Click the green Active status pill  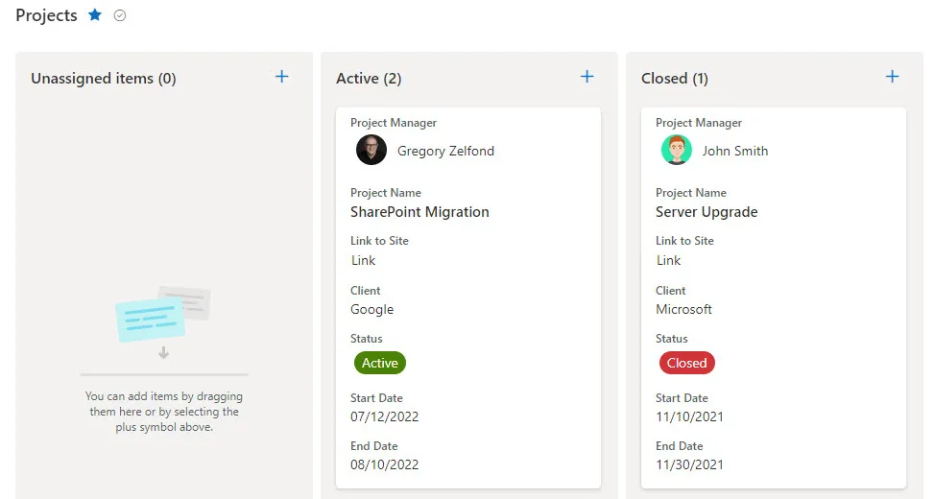coord(380,363)
